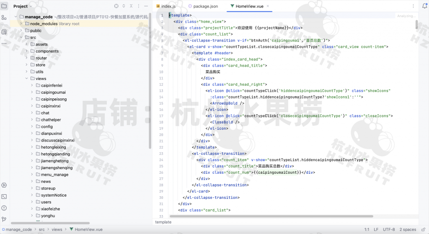Hide the Project panel with minimize icon
Screen dimensions: 429x234
(x=145, y=6)
